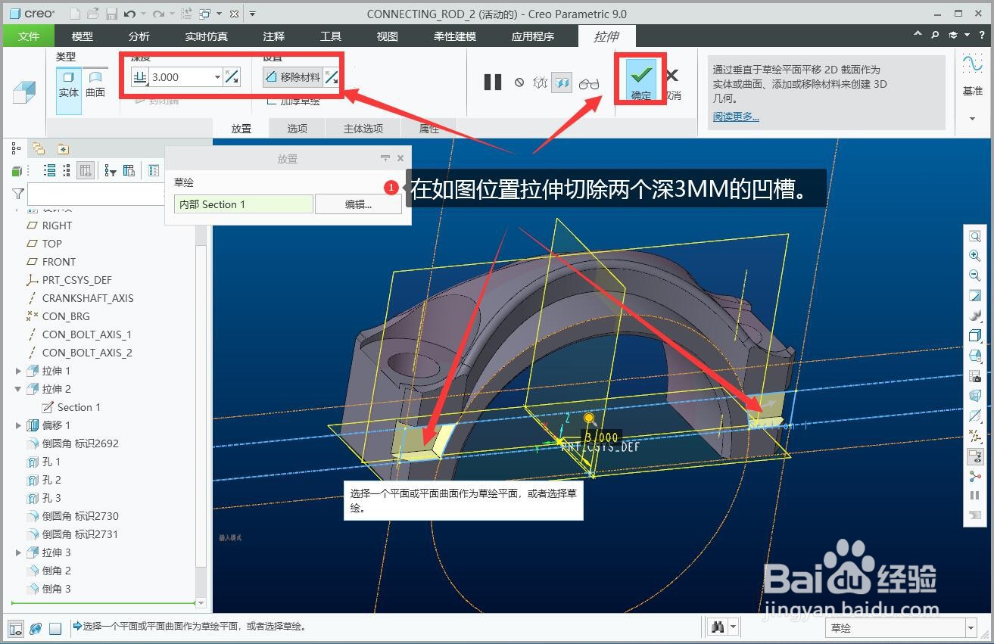Open the 属性 properties tab

(428, 129)
